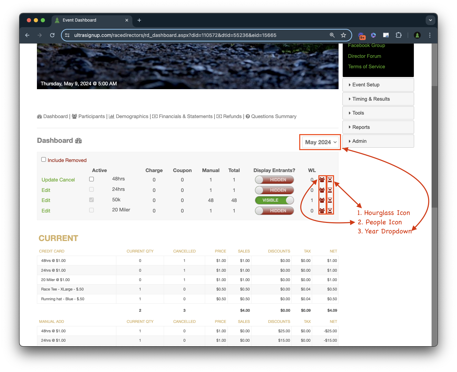Enable the Include Removed checkbox
The width and height of the screenshot is (457, 372).
[44, 160]
